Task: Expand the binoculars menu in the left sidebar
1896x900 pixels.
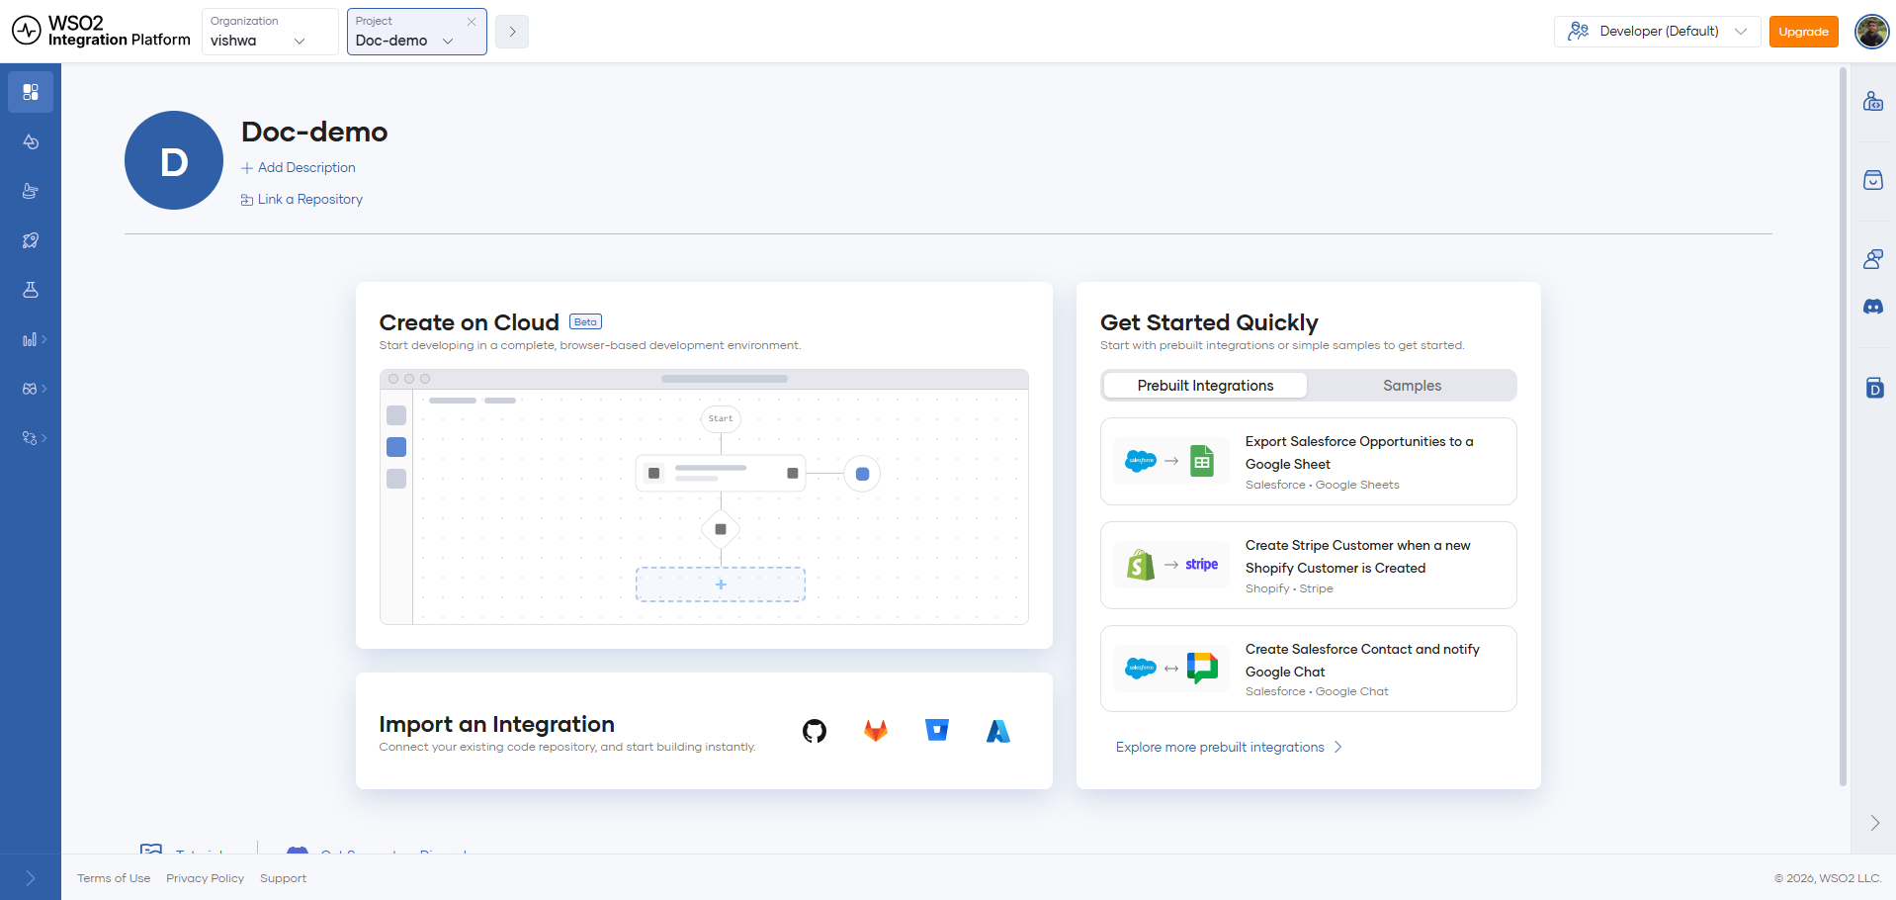Action: tap(34, 389)
